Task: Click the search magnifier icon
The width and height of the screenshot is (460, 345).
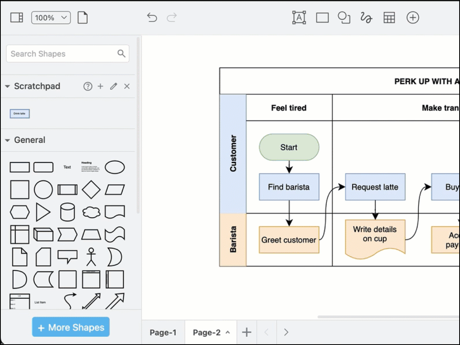Action: [x=121, y=53]
